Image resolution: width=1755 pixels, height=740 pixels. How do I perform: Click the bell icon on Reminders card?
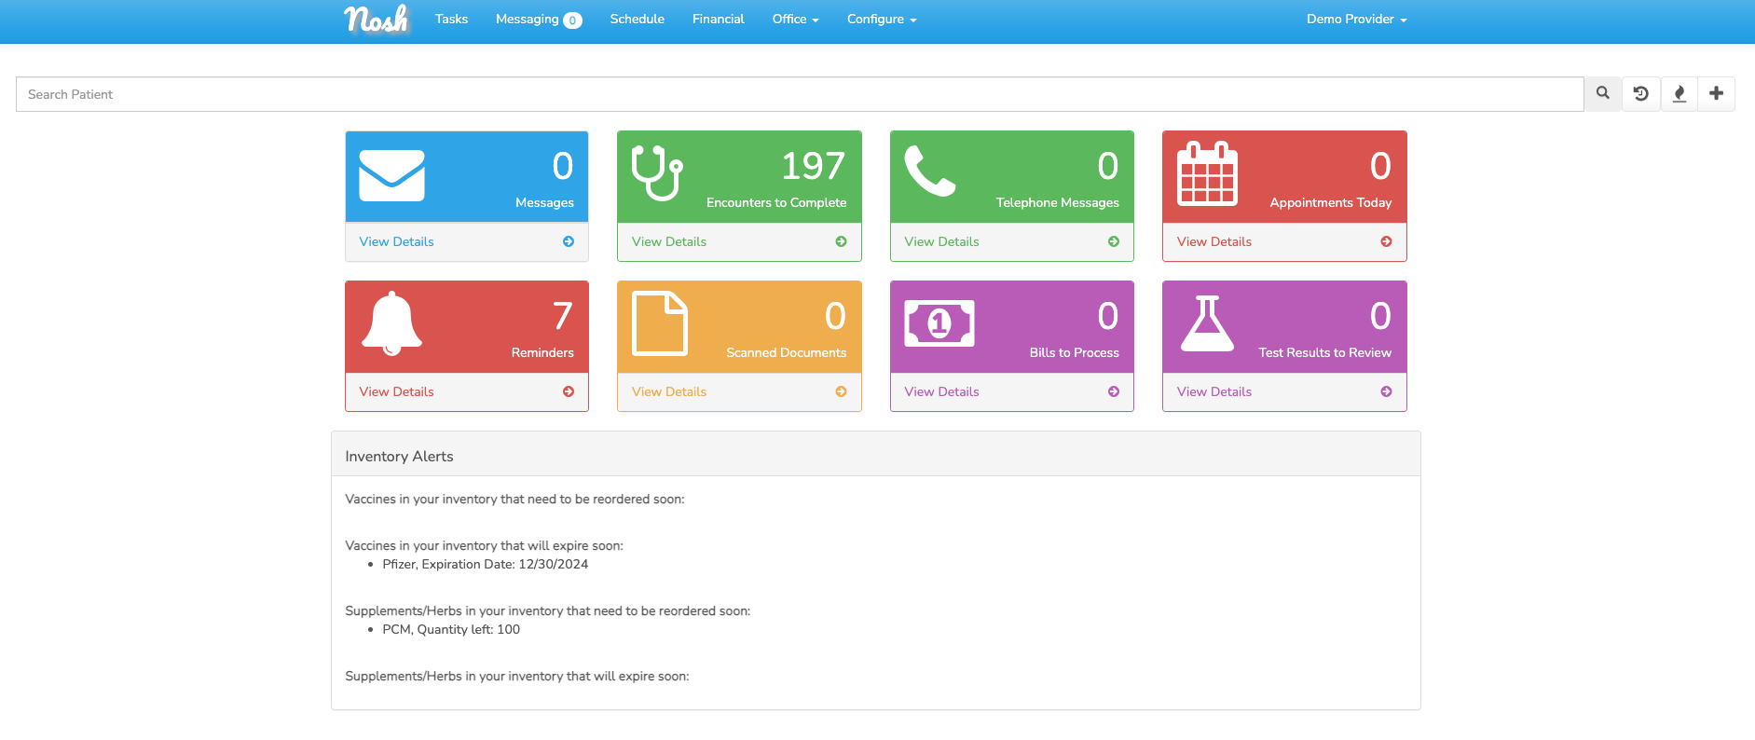pos(391,323)
